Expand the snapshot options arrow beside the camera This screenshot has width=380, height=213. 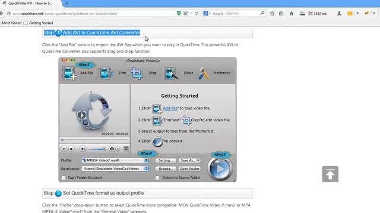[118, 149]
